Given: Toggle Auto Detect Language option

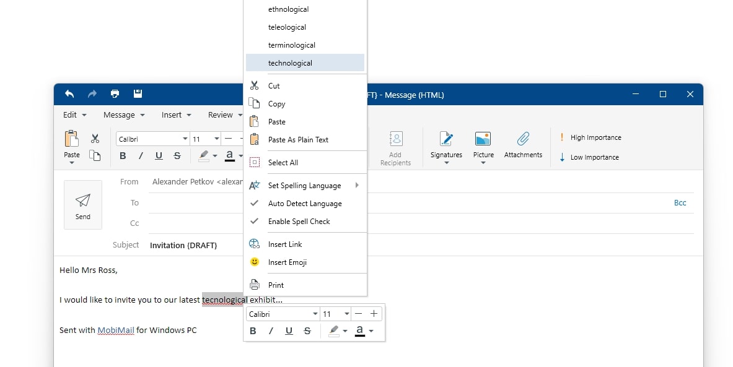Looking at the screenshot, I should pyautogui.click(x=304, y=204).
